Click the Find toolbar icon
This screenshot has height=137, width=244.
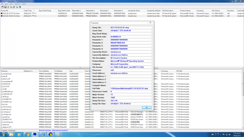[17, 7]
